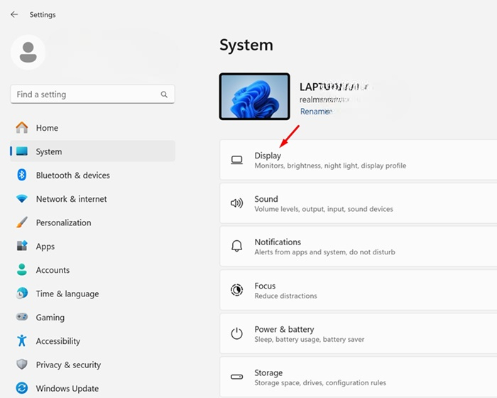Click the Time & language globe-clock icon

[22, 294]
